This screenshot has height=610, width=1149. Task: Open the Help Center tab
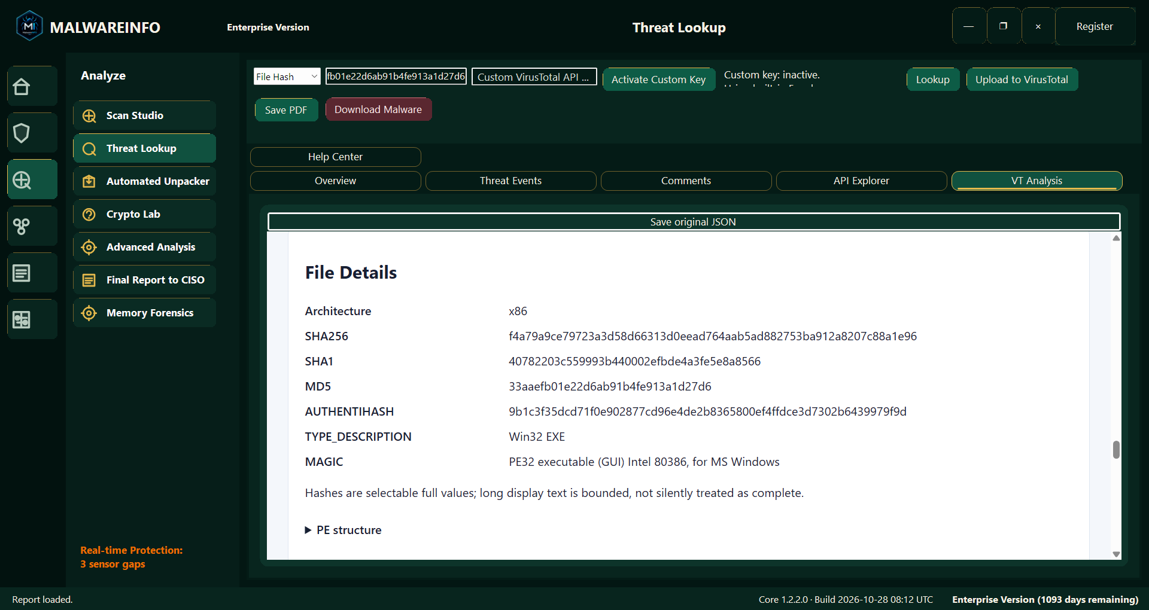335,157
